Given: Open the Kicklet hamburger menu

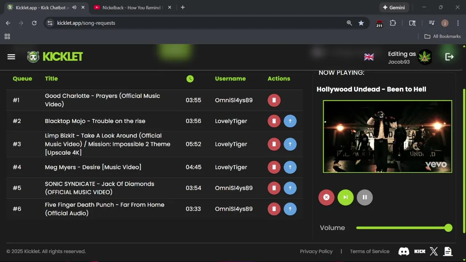Looking at the screenshot, I should coord(11,57).
